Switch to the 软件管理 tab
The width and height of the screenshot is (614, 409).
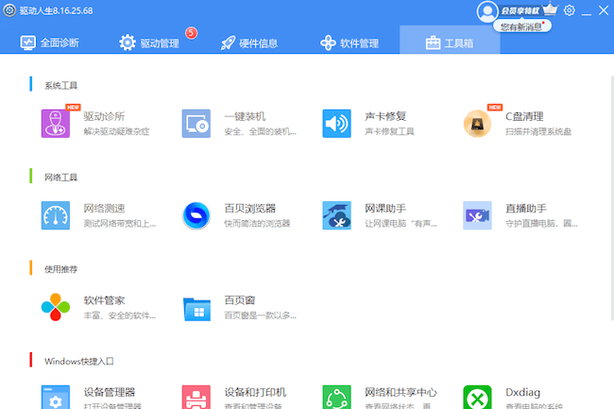click(x=350, y=43)
